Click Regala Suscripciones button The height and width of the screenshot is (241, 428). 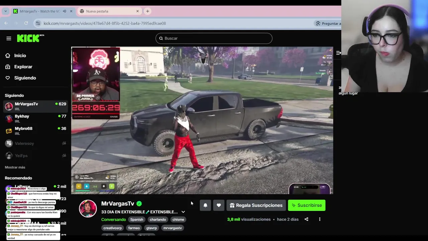click(x=256, y=205)
